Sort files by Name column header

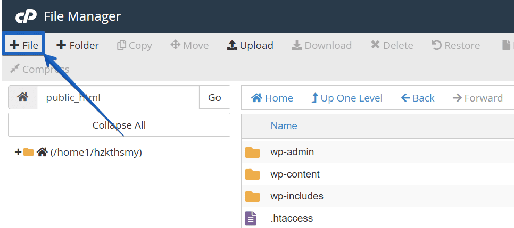tap(284, 125)
